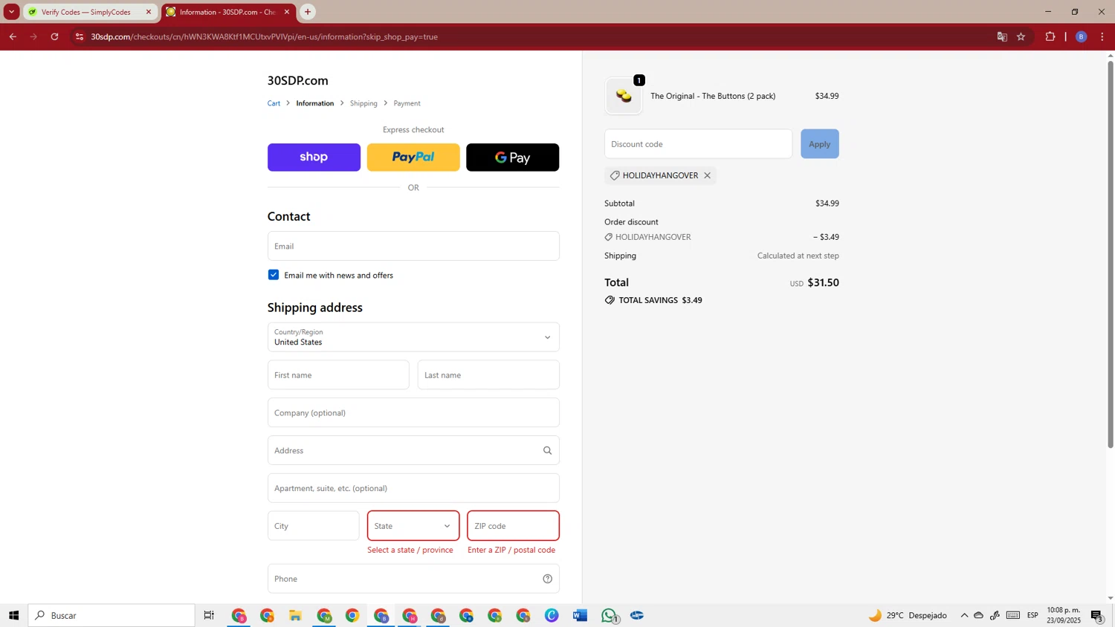Click the Company (optional) field
The width and height of the screenshot is (1115, 627).
(x=413, y=413)
